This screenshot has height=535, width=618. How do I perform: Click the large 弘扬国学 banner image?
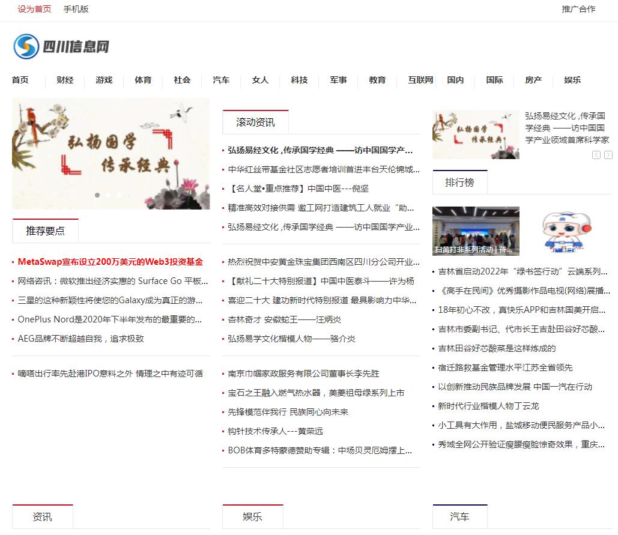click(111, 154)
